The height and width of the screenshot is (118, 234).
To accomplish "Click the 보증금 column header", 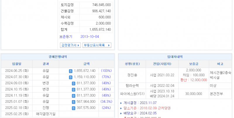I will pyautogui.click(x=193, y=64).
